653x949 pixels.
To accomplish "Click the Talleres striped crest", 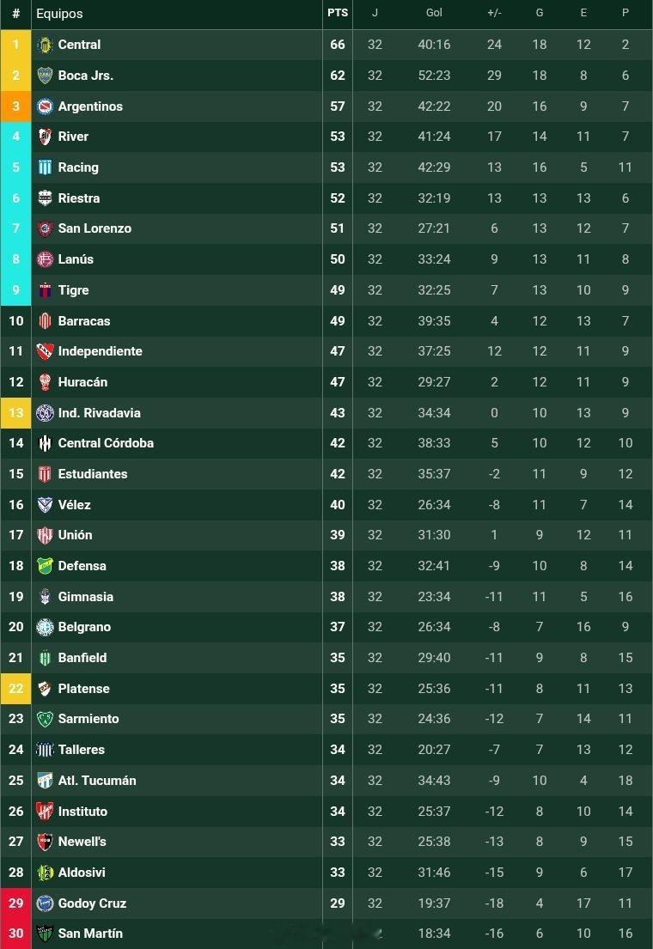I will coord(45,750).
